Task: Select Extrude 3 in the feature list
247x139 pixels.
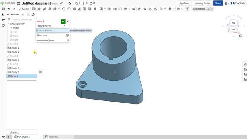Action: [x=15, y=60]
